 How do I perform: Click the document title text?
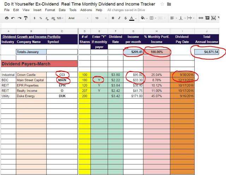click(80, 4)
